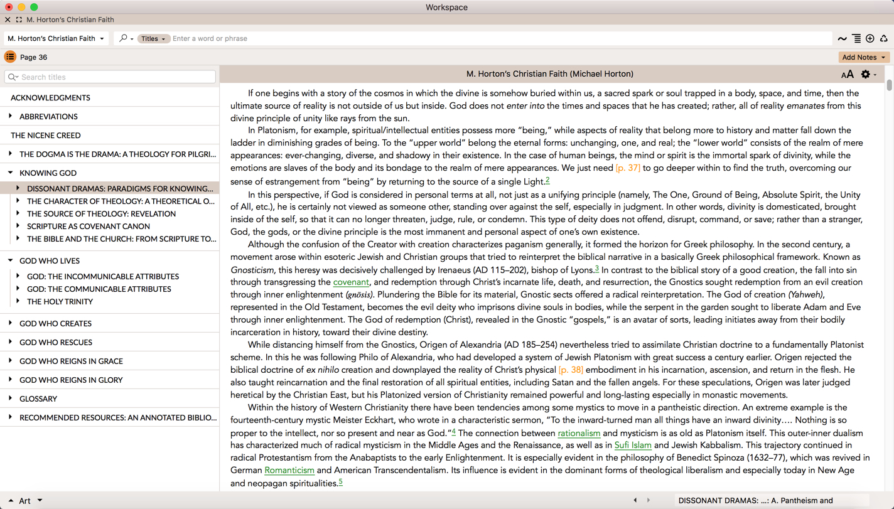Click the up triangle beside Art
Viewport: 894px width, 509px height.
click(11, 501)
